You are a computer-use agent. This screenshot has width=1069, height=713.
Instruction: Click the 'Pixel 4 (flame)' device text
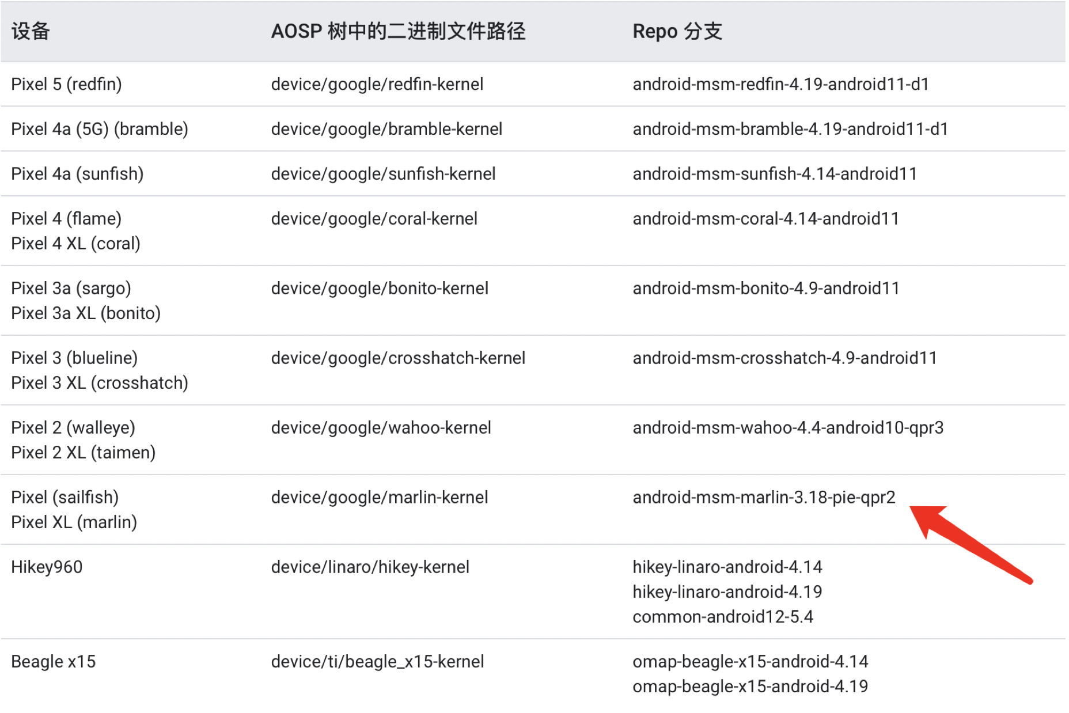click(66, 219)
